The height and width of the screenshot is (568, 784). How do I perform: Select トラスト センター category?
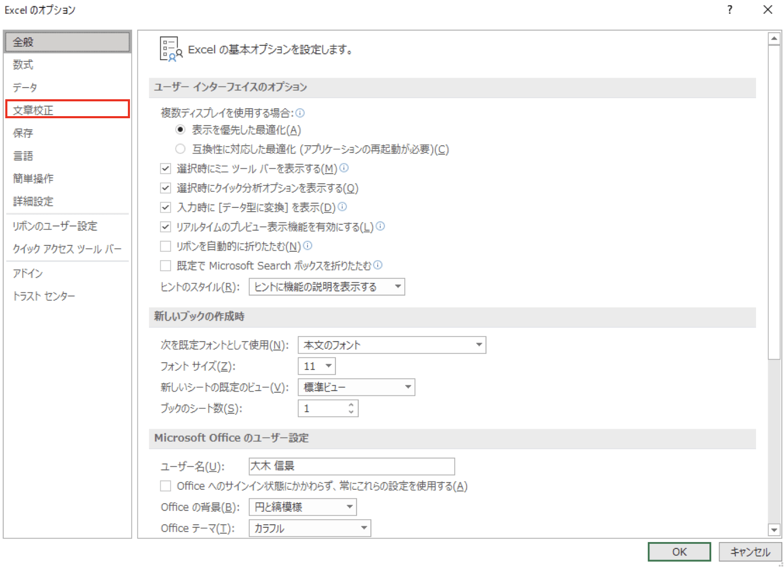tap(68, 296)
